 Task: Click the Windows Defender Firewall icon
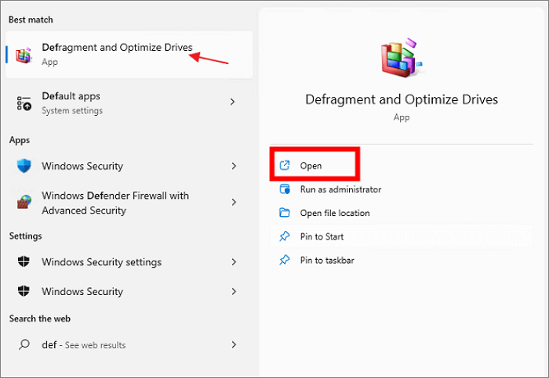25,203
